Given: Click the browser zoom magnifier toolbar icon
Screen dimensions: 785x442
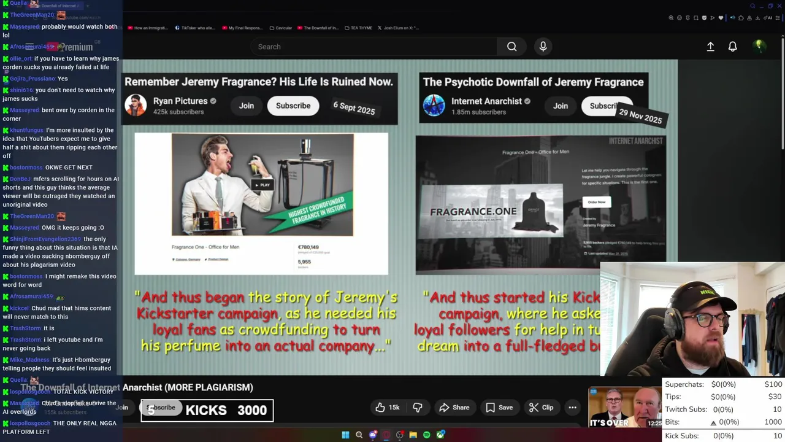Looking at the screenshot, I should point(671,18).
